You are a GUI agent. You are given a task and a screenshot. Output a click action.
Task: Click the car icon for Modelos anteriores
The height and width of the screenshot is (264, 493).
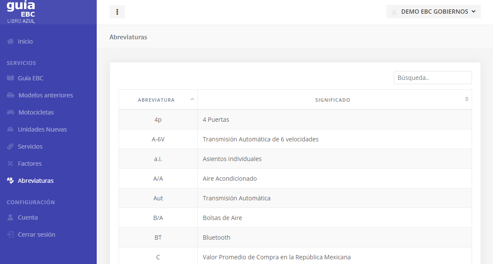pyautogui.click(x=11, y=95)
